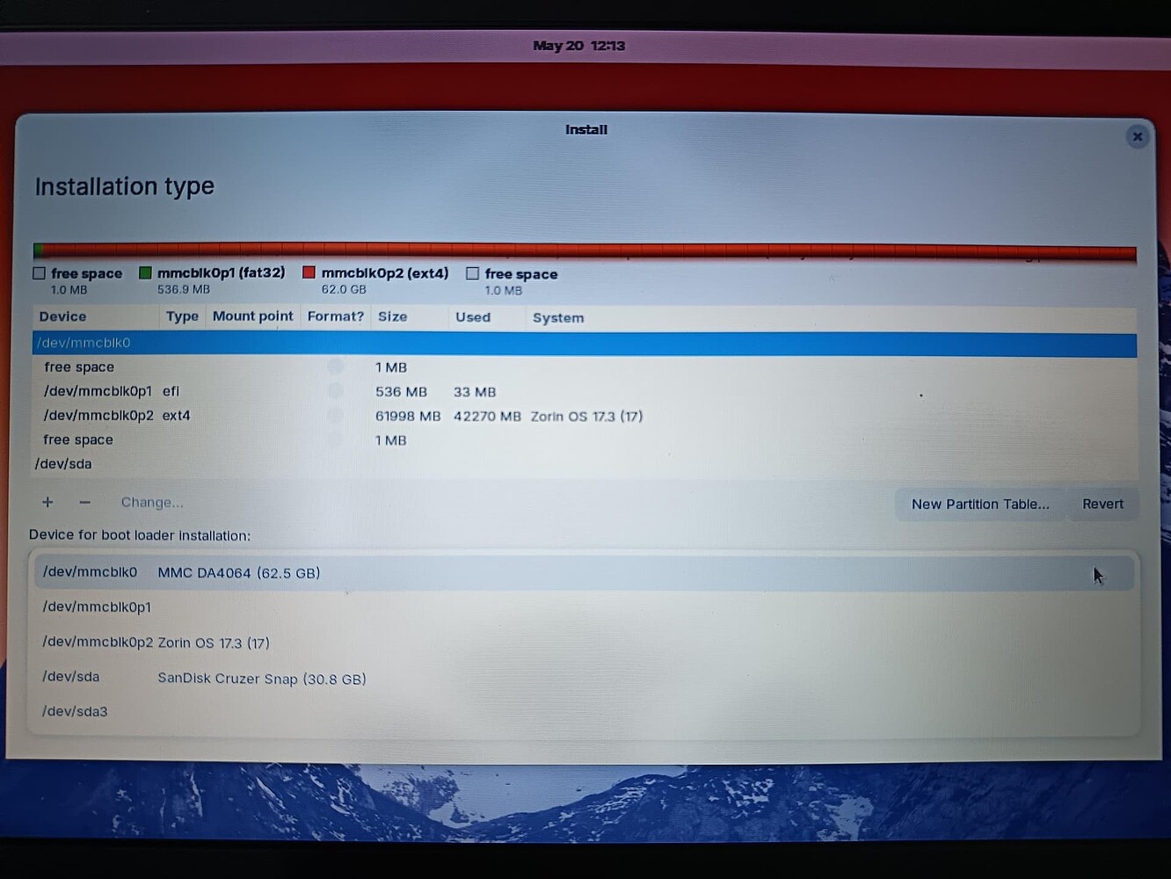Select /dev/mmcblk0p2 Zorin OS boot loader option
This screenshot has height=879, width=1171.
click(x=584, y=643)
